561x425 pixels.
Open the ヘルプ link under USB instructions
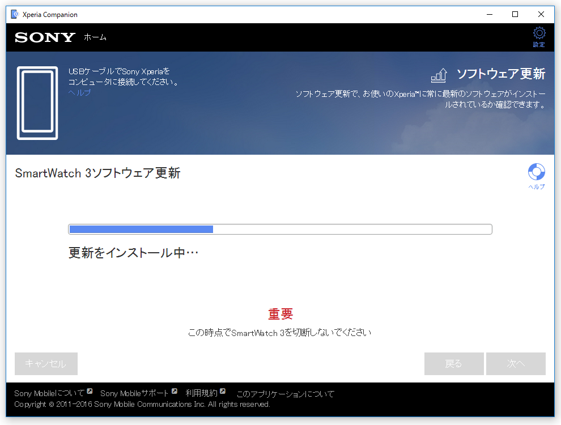pos(79,93)
